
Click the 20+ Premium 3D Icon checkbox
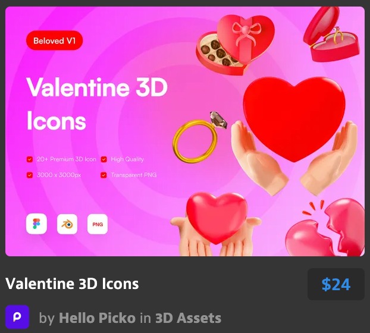coord(30,159)
